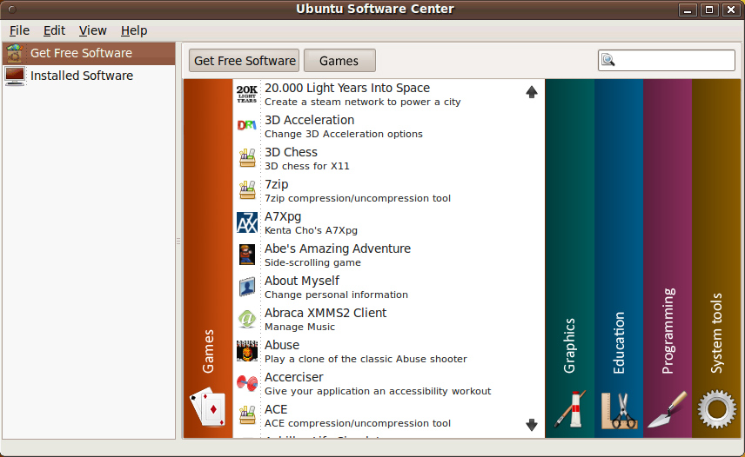Open the Education category spine

tap(619, 258)
